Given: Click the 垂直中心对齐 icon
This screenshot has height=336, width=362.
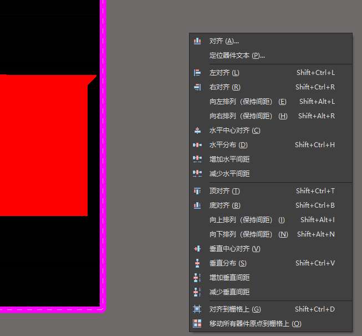Looking at the screenshot, I should tap(197, 249).
